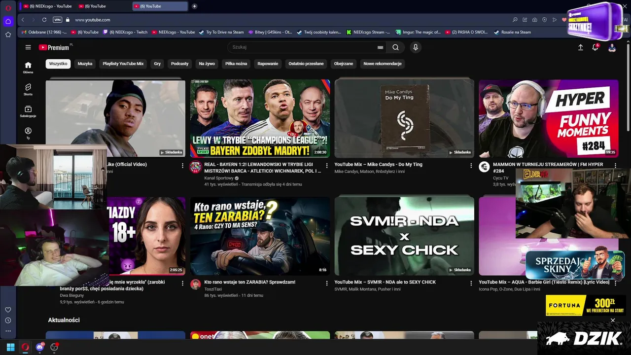Open the on-screen keyboard icon in search
This screenshot has height=355, width=631.
point(380,47)
